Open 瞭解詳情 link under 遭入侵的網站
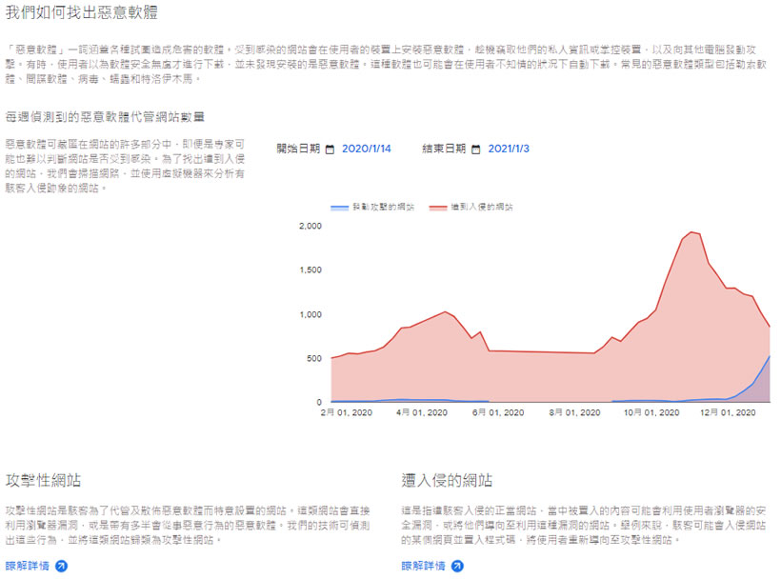 click(424, 566)
